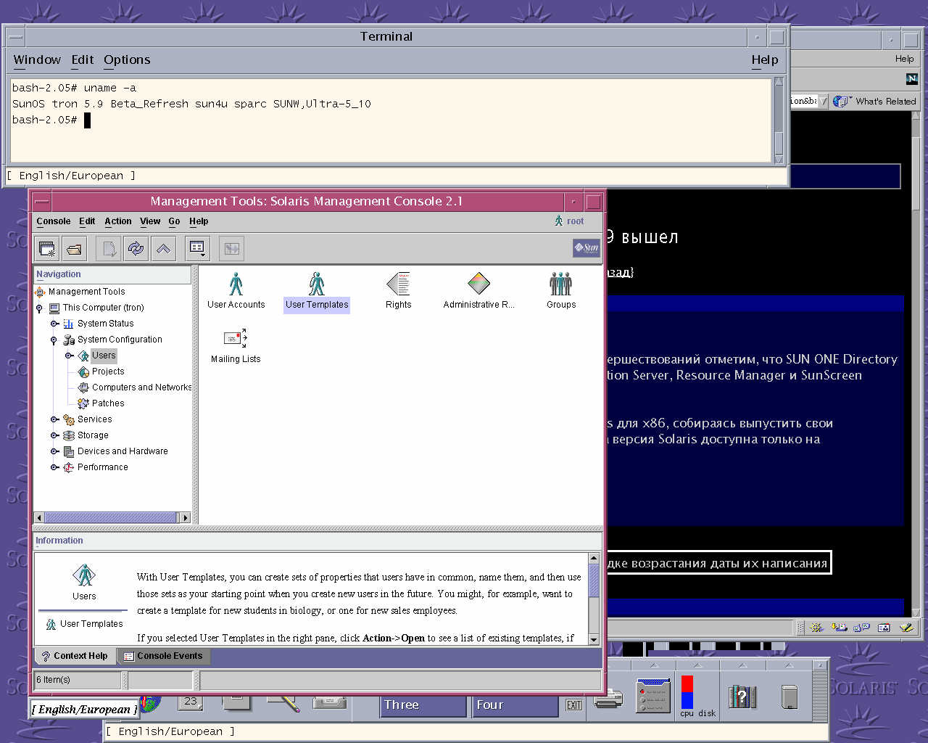928x743 pixels.
Task: Select the Users tree item
Action: tap(104, 356)
